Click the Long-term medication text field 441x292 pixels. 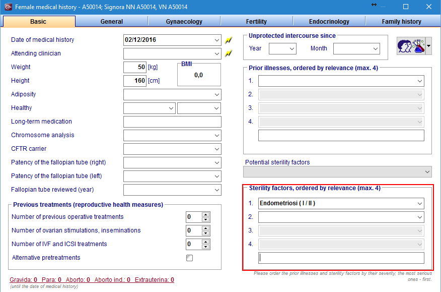[172, 122]
